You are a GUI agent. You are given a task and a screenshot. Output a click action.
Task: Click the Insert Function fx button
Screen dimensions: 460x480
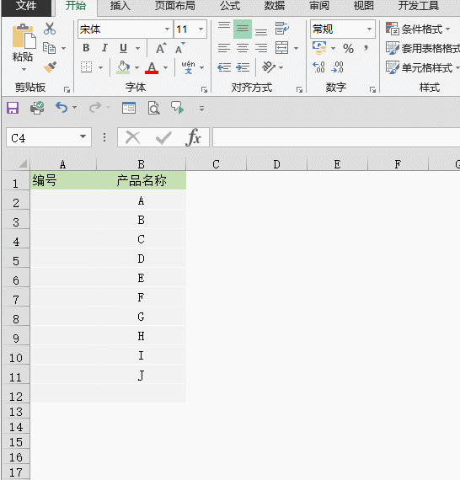(x=193, y=137)
